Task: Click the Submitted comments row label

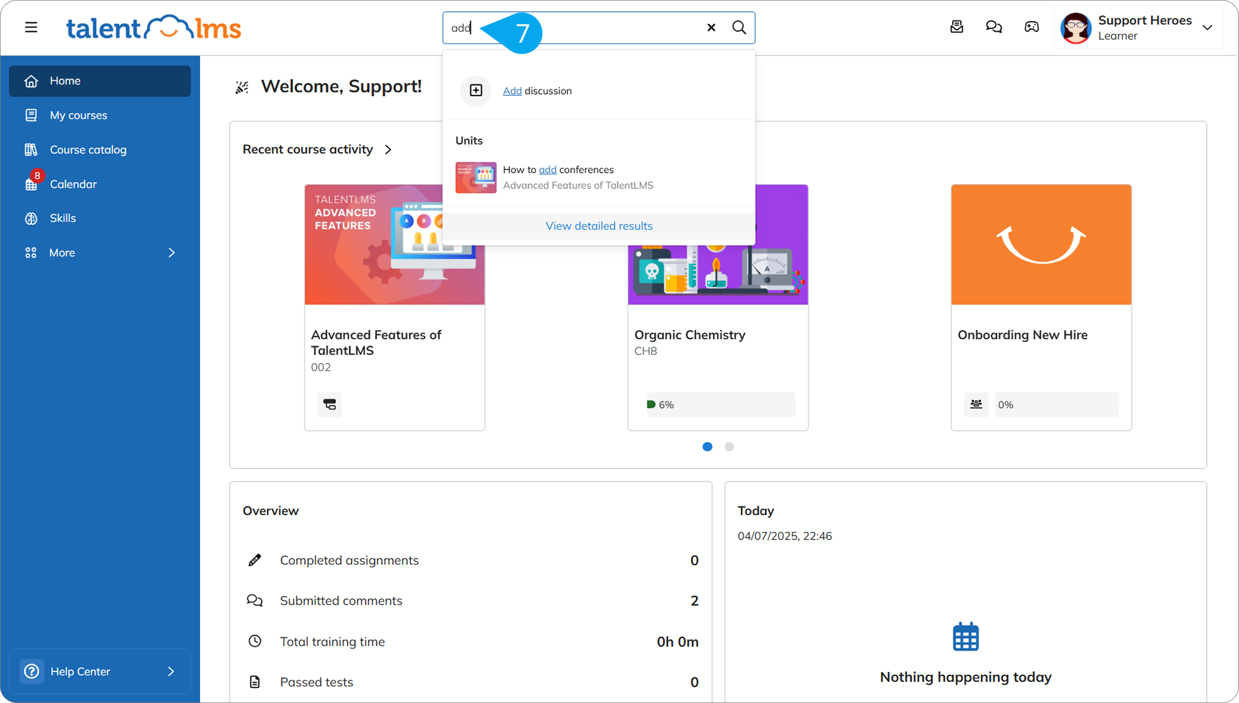Action: coord(341,600)
